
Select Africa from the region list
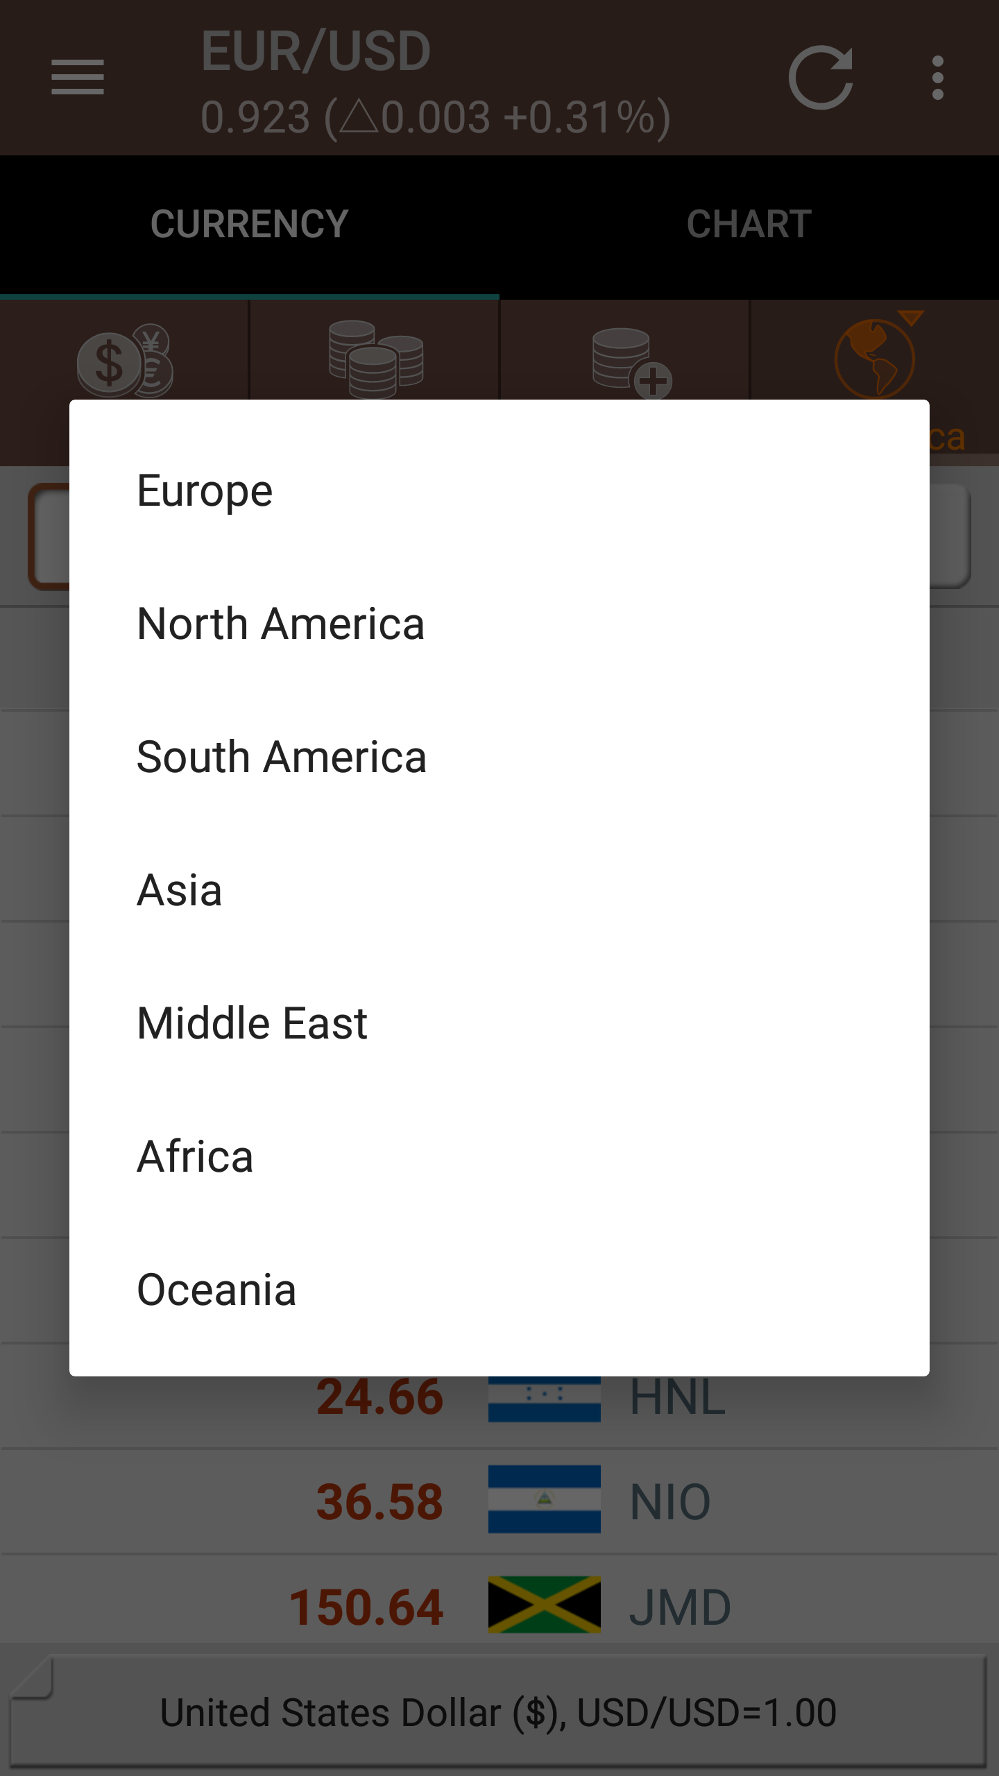195,1156
